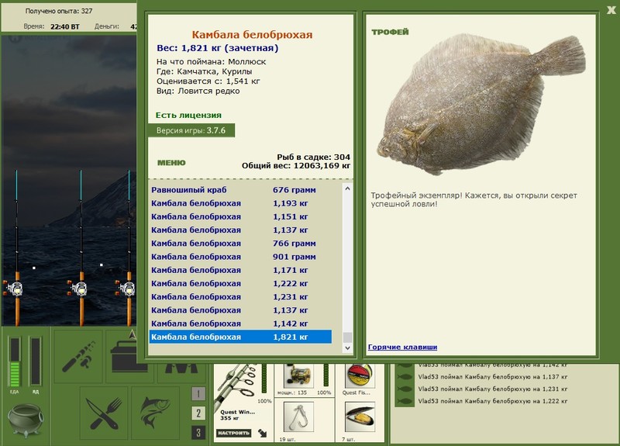Click the fish list scroll-down arrow
The width and height of the screenshot is (620, 446).
click(x=347, y=347)
